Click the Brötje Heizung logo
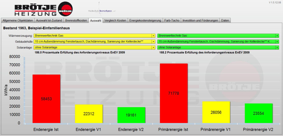This screenshot has height=136, width=283. pyautogui.click(x=44, y=9)
